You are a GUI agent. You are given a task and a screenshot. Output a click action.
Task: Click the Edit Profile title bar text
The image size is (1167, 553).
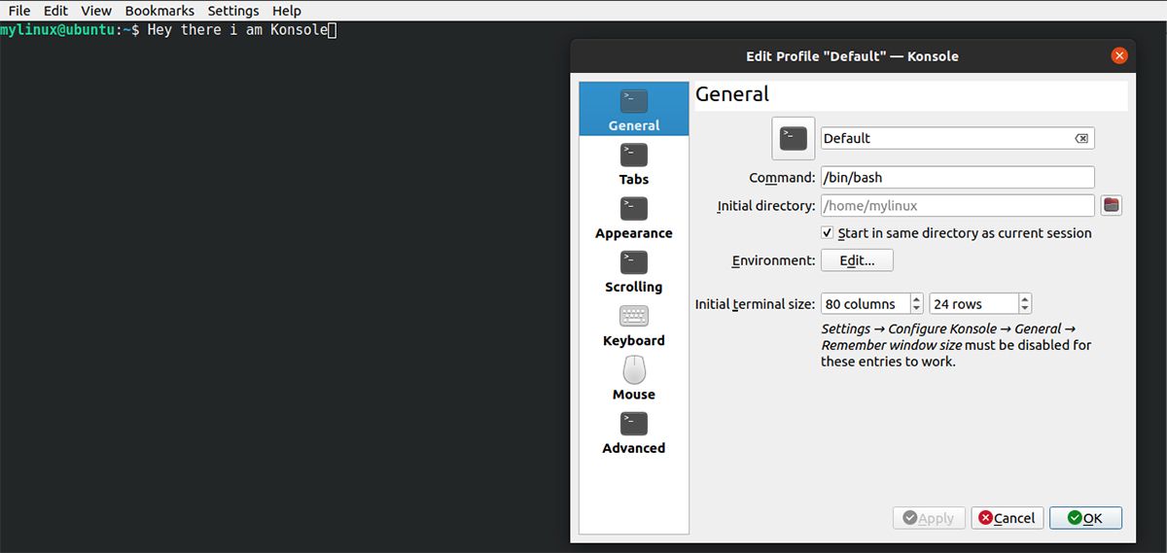tap(852, 55)
